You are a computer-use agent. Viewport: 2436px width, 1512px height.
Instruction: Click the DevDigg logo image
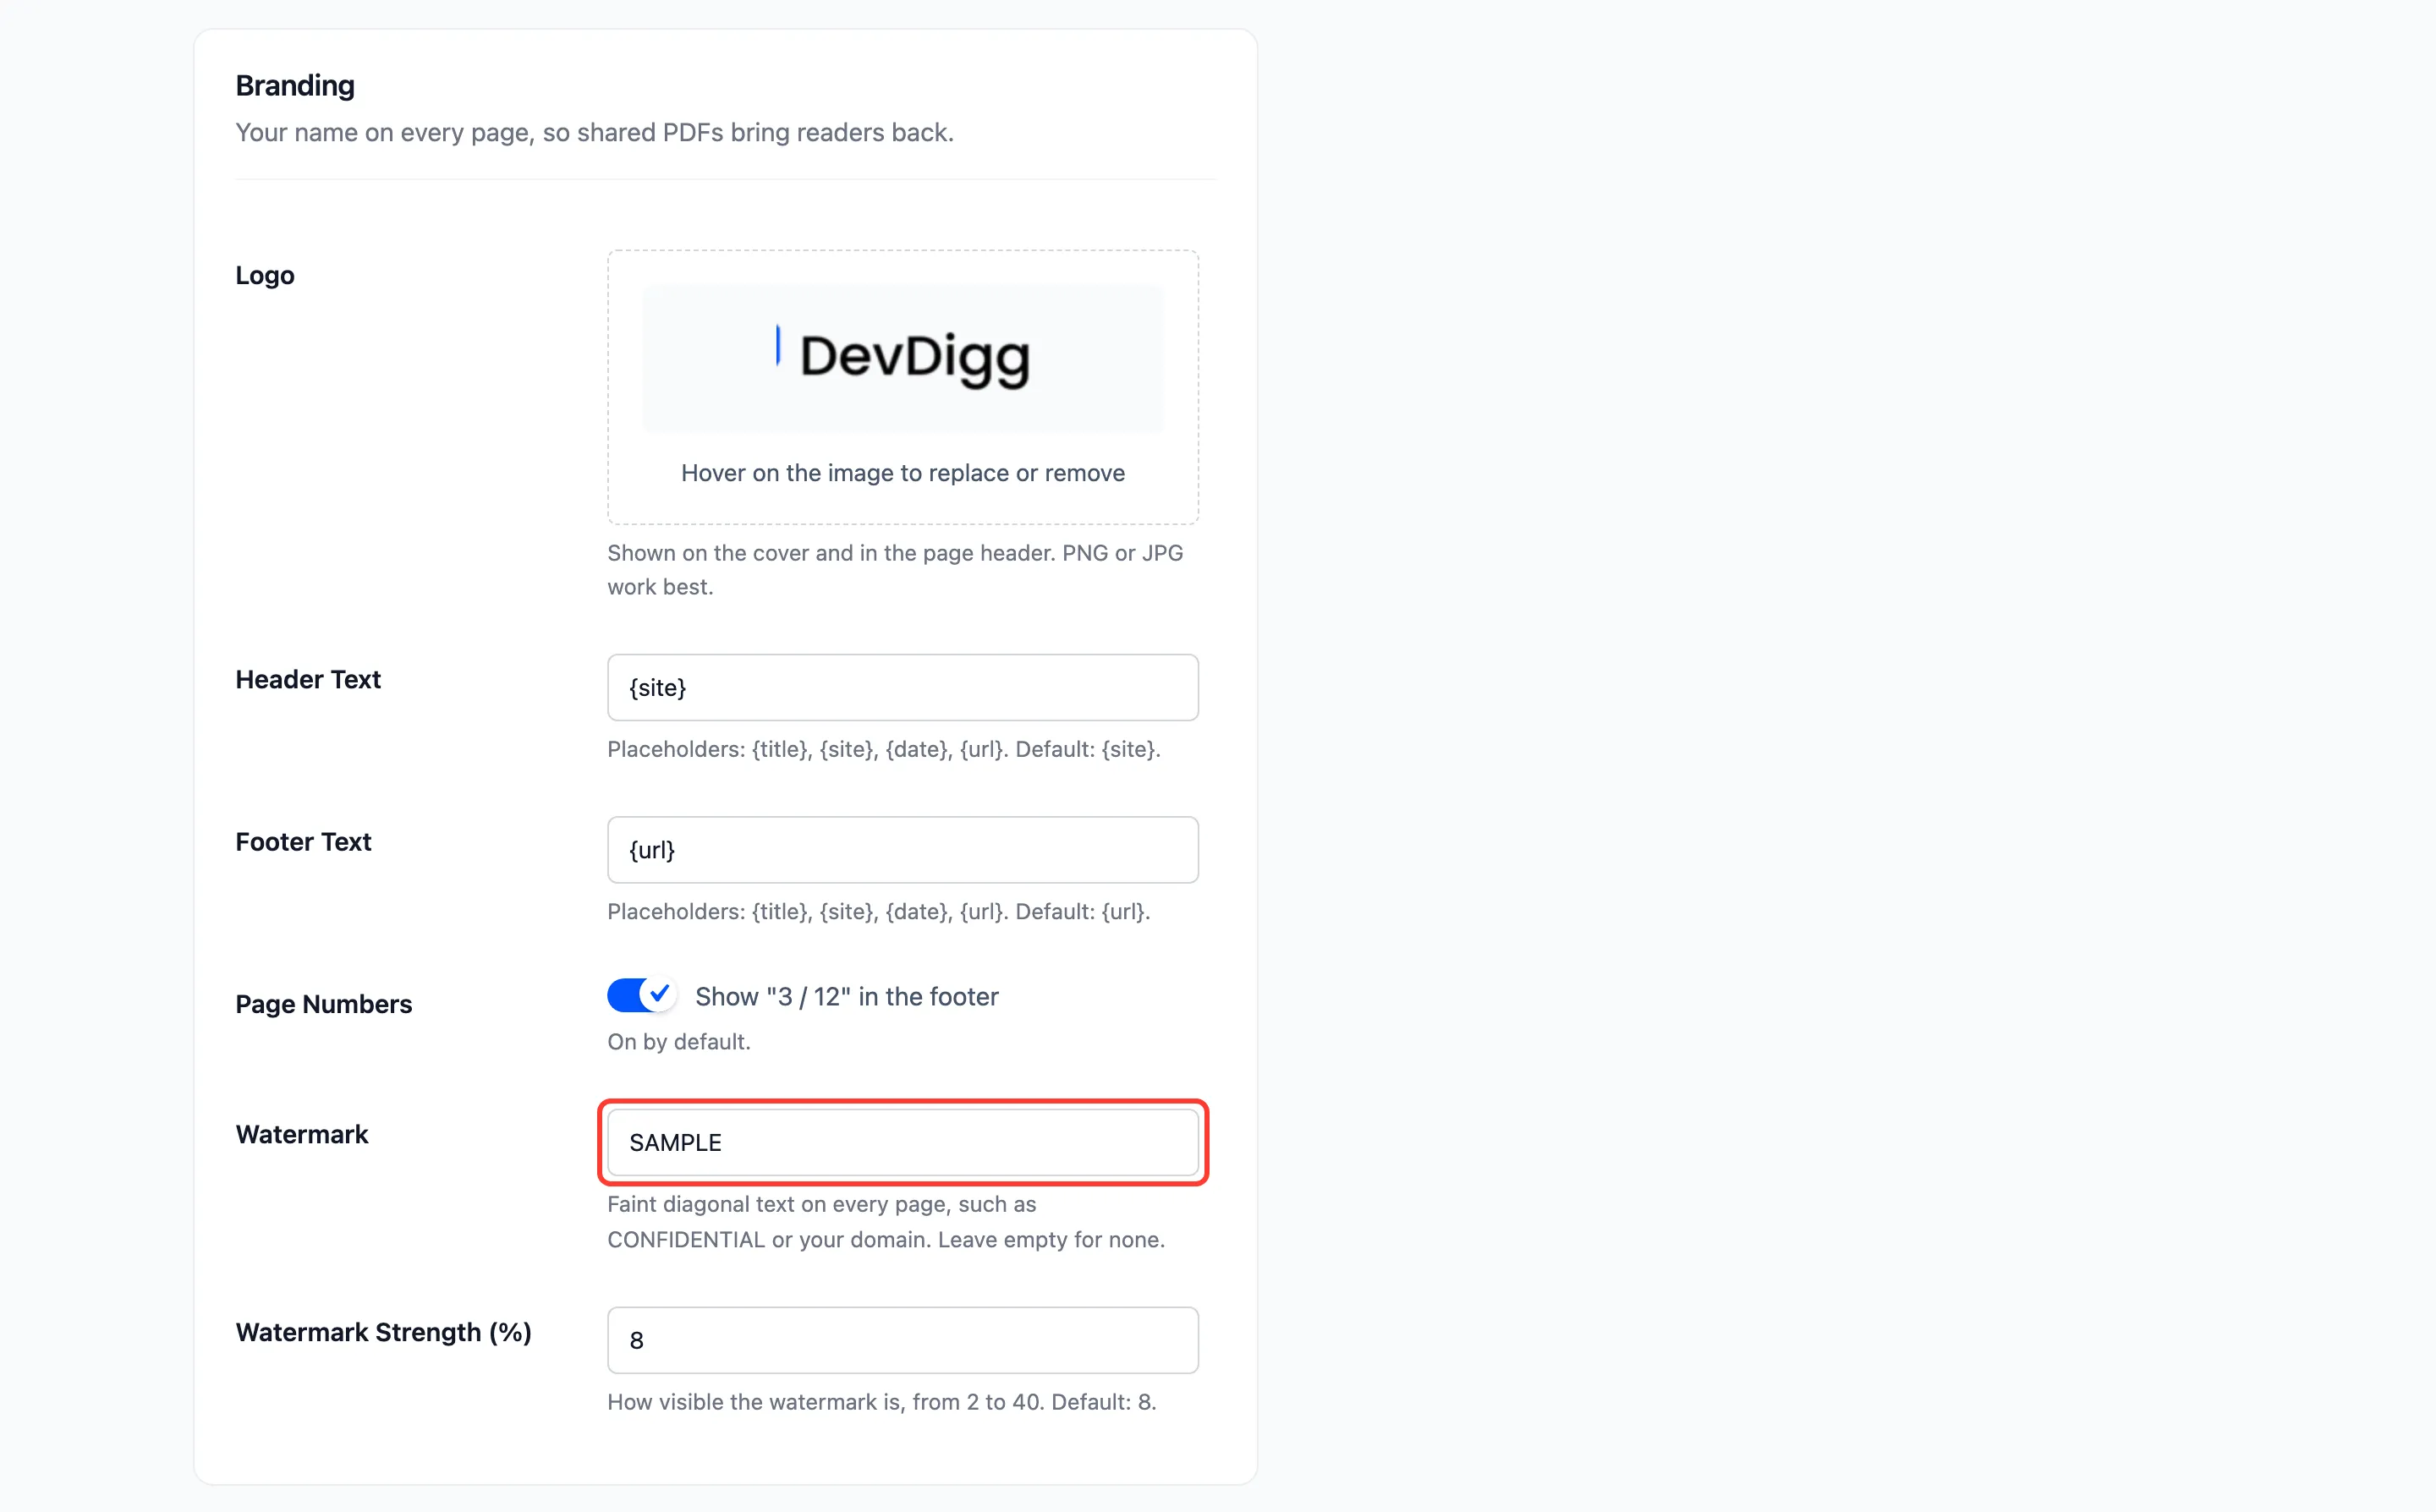point(903,358)
